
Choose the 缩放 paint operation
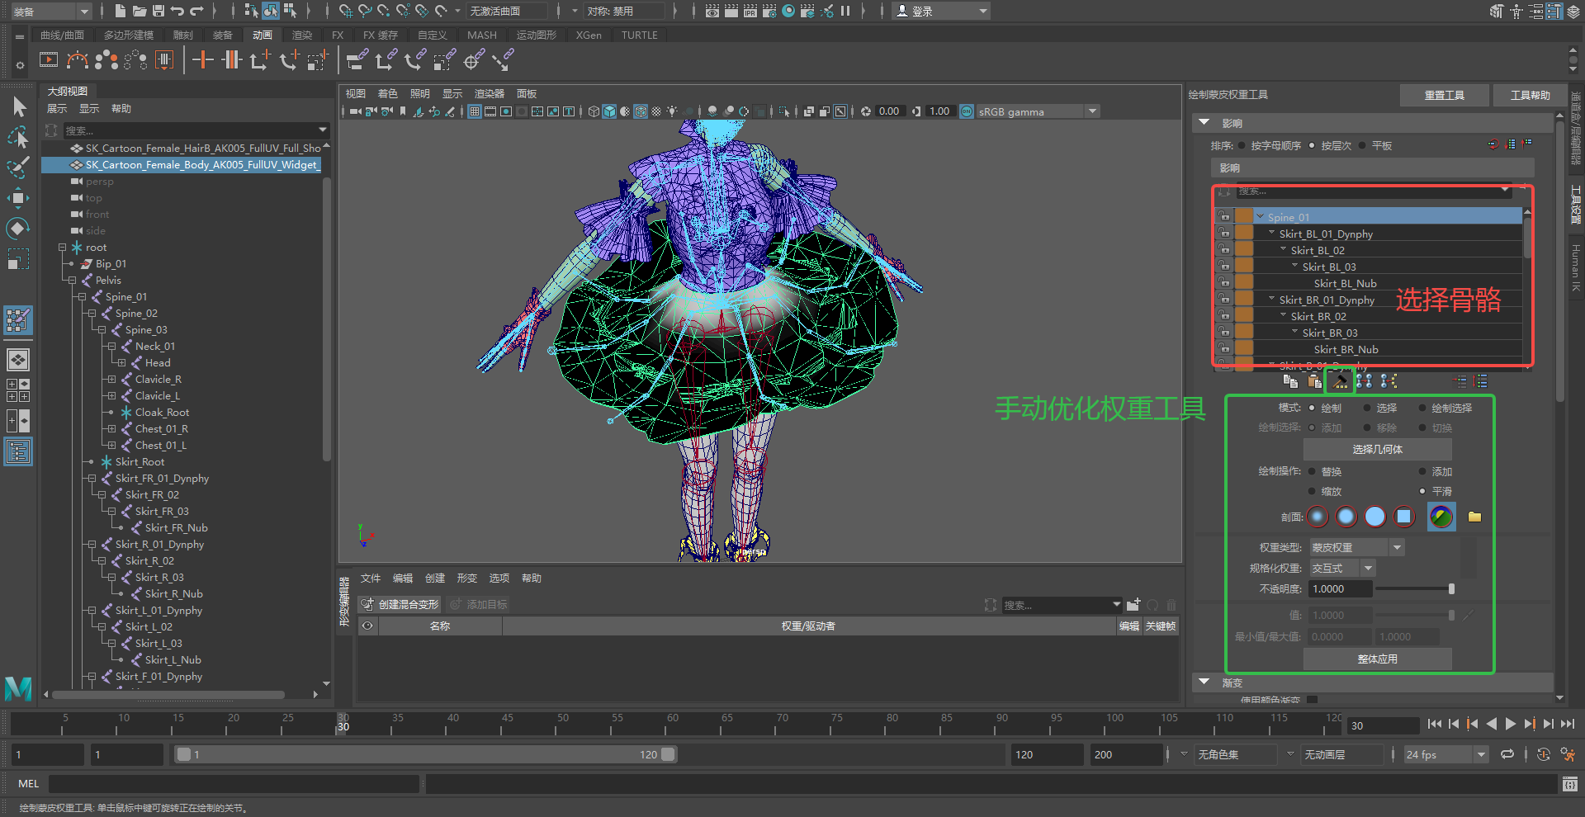pos(1312,491)
